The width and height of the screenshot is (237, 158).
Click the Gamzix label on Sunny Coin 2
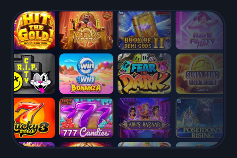(x=203, y=90)
